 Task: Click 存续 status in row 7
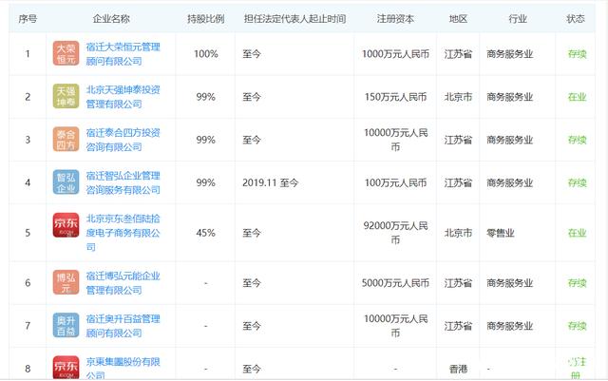pos(577,326)
